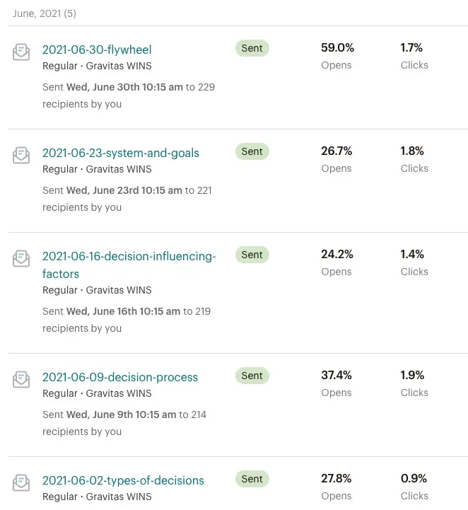468x510 pixels.
Task: Click the Sent badge for the flywheel campaign
Action: (x=252, y=49)
